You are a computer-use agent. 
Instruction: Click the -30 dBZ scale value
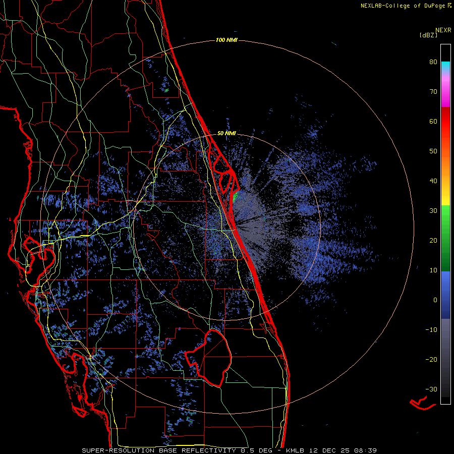pos(431,389)
